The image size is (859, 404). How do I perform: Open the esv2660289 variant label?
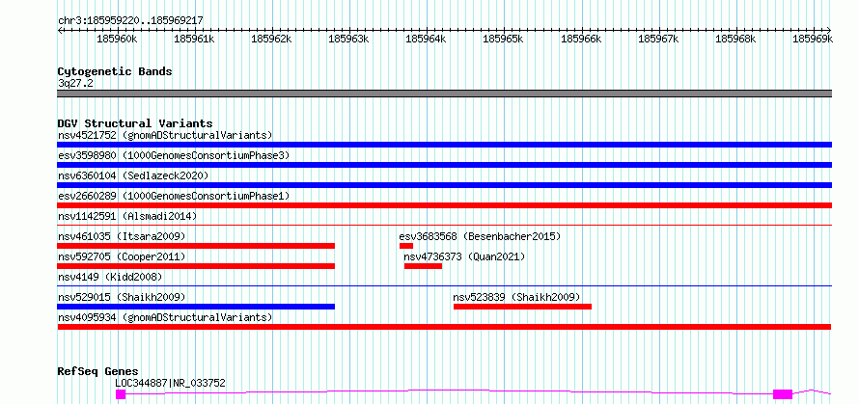pos(174,196)
